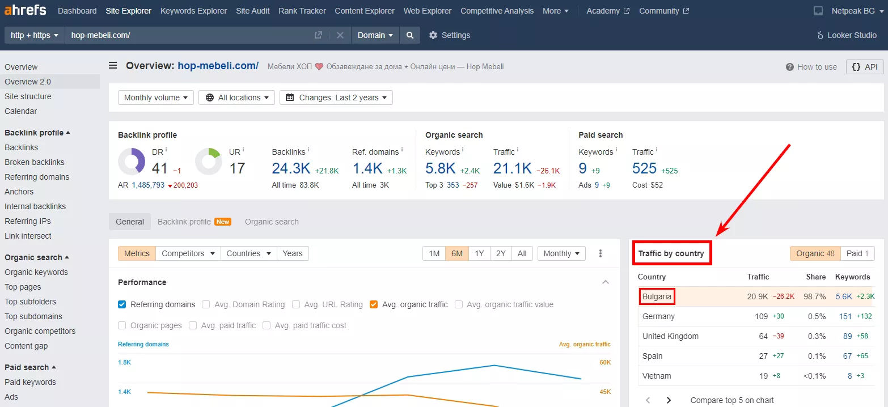Viewport: 888px width, 407px height.
Task: Enable Avg. organic traffic value checkbox
Action: coord(459,304)
